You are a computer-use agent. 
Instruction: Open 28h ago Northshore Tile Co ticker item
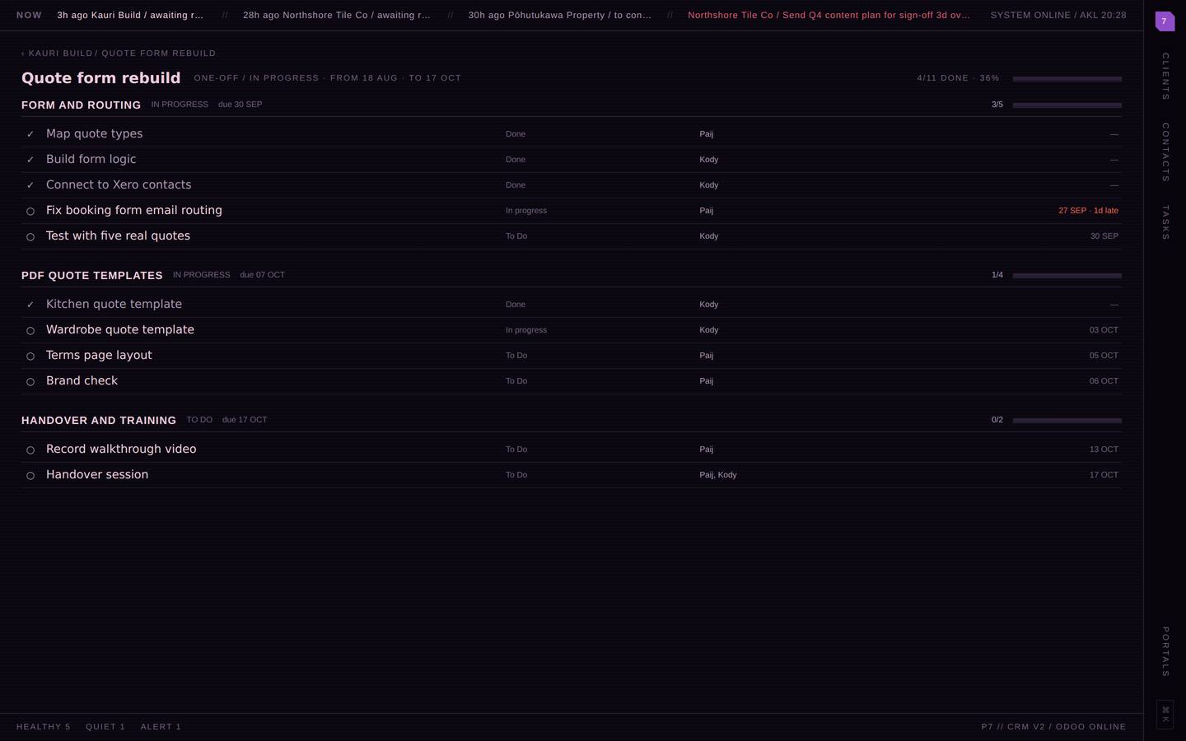point(336,15)
